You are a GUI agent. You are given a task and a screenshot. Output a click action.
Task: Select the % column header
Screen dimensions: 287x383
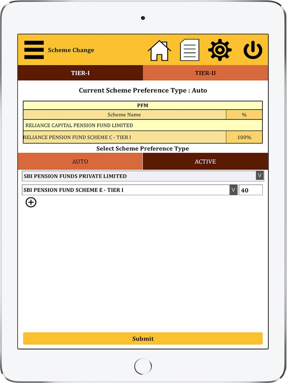[244, 114]
